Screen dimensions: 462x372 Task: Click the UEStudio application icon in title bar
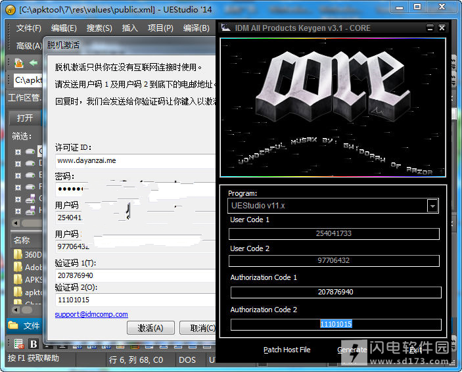[11, 10]
